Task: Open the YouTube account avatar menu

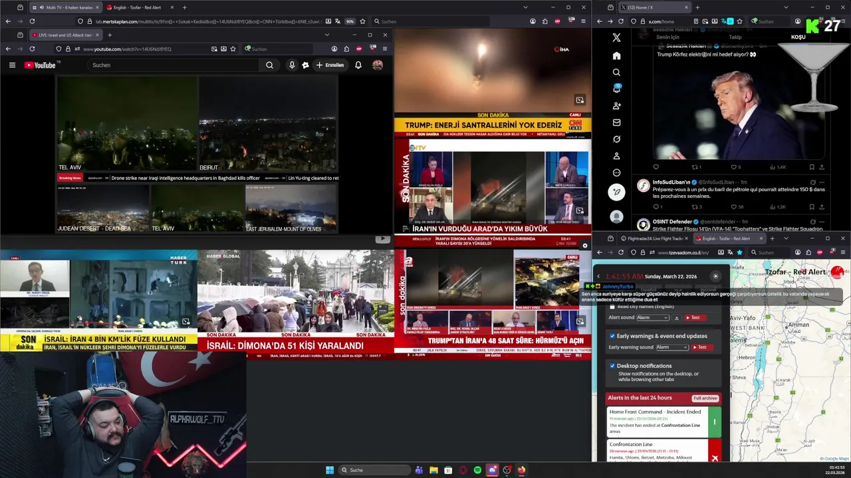Action: (378, 65)
